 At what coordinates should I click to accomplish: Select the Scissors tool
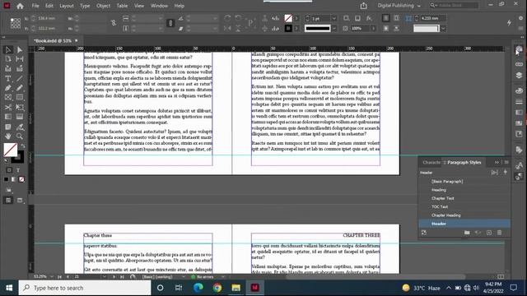8,108
